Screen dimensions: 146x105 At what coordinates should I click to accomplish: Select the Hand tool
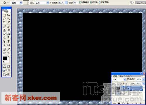point(4,53)
